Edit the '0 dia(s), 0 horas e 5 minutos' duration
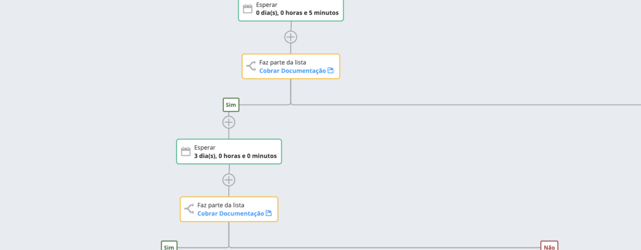This screenshot has height=250, width=641. (297, 13)
